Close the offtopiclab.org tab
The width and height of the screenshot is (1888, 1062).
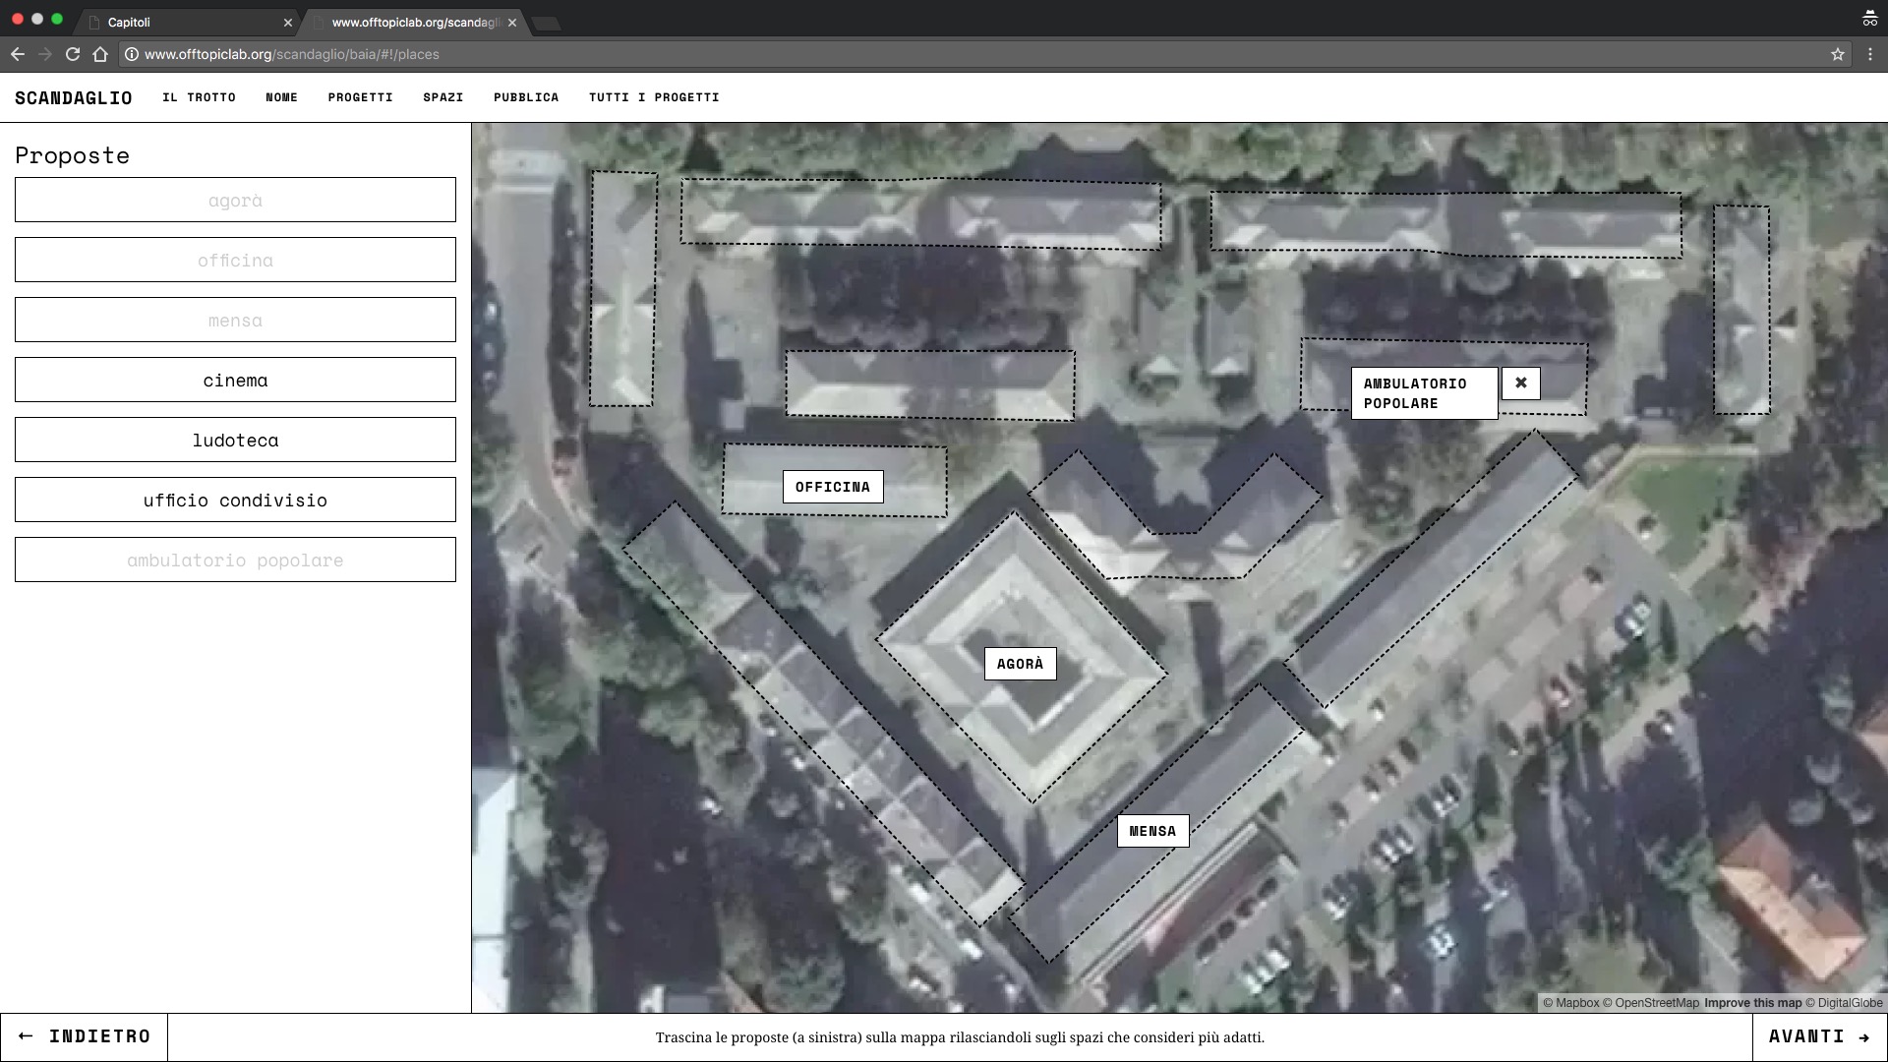click(512, 22)
